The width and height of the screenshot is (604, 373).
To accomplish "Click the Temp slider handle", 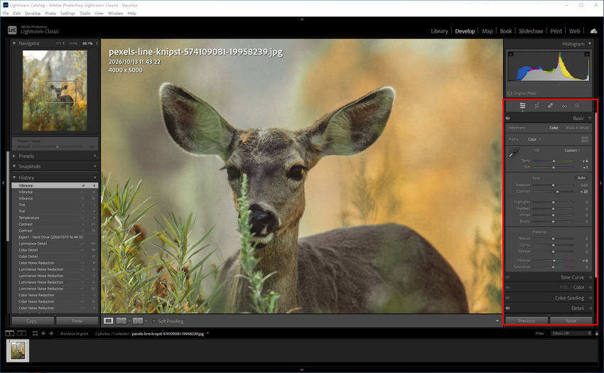I will point(554,161).
